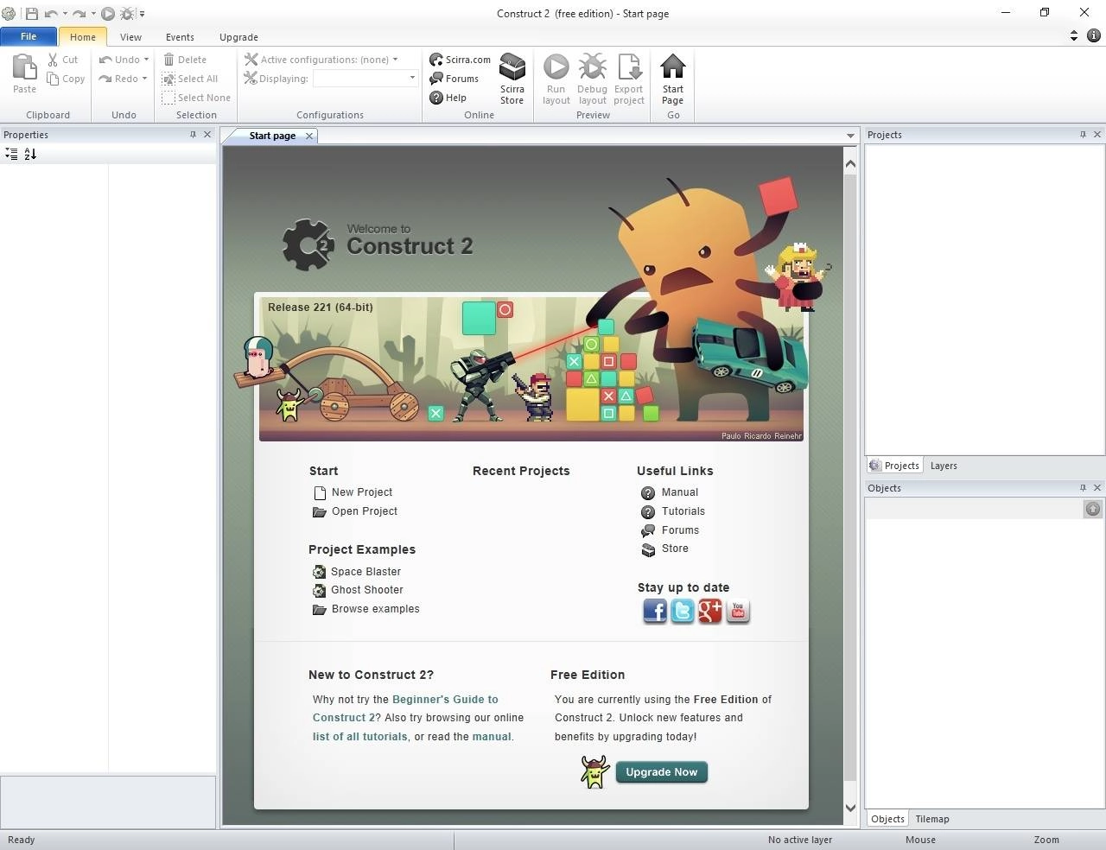Select the Projects tab at panel bottom

(894, 466)
